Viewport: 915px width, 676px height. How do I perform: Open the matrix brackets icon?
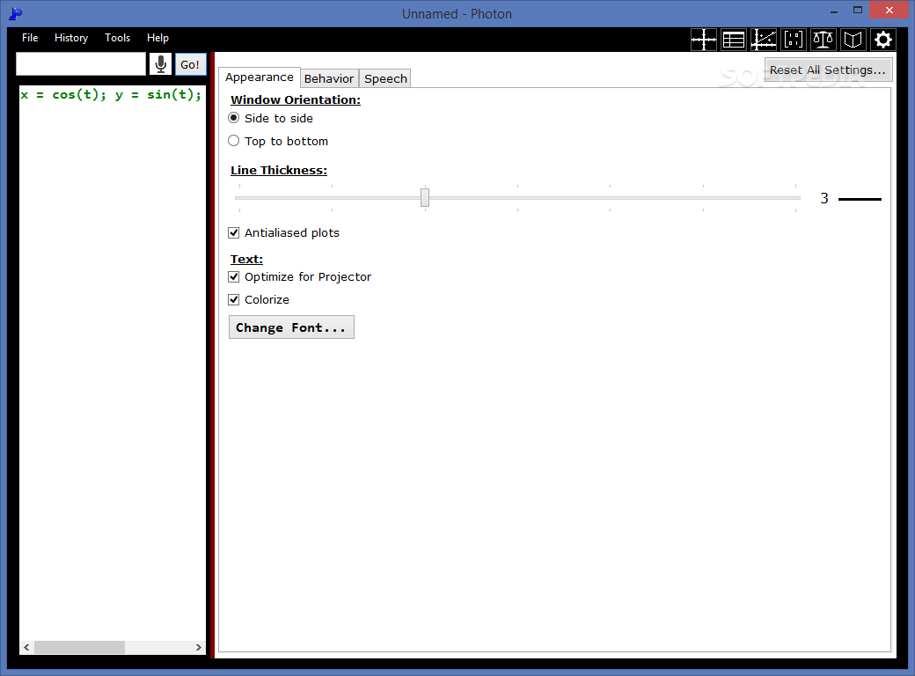(793, 40)
